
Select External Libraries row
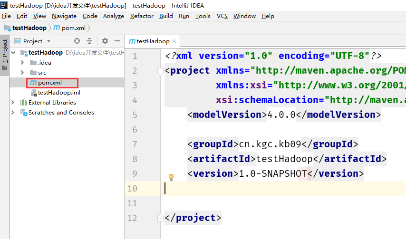[67, 103]
